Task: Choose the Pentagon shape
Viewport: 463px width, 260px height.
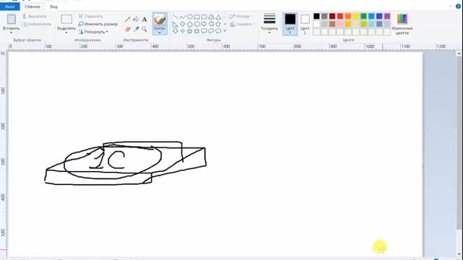Action: (190, 24)
